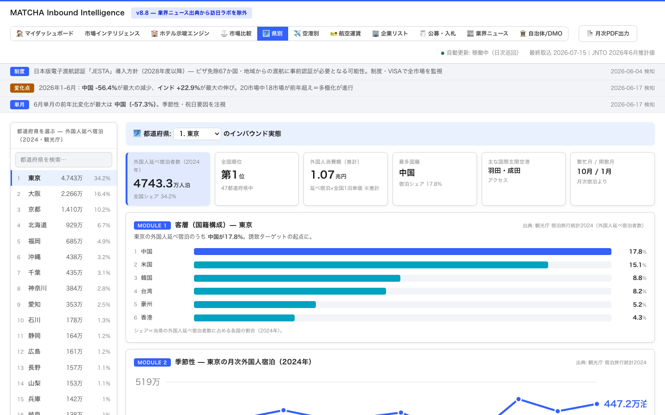The height and width of the screenshot is (415, 665).
Task: Click the 主な国際玄関空港 羽田・成田 card
Action: pos(524,179)
